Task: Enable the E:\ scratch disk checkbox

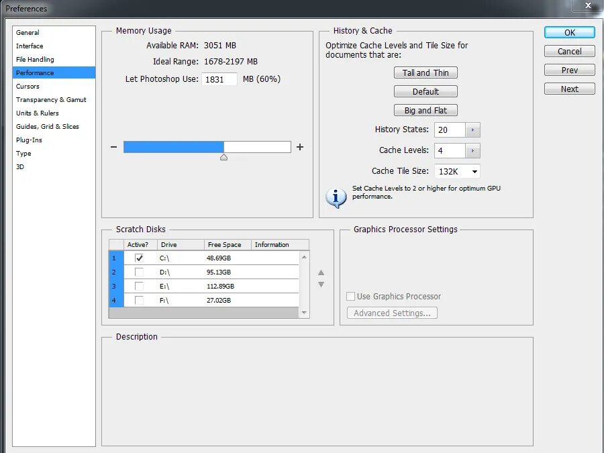Action: pyautogui.click(x=139, y=286)
